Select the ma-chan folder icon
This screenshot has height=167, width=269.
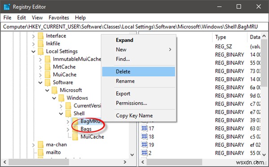point(41,145)
